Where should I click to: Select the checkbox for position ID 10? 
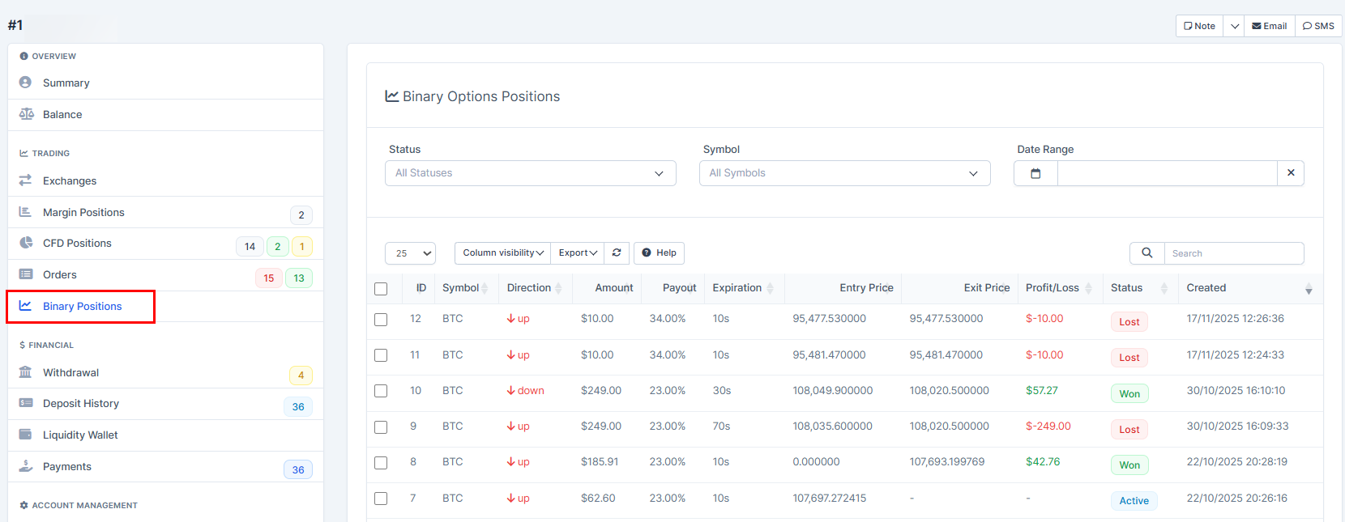point(381,391)
